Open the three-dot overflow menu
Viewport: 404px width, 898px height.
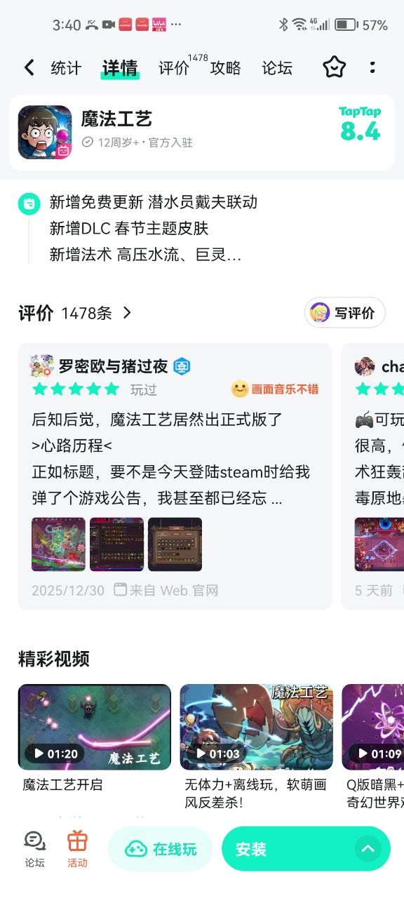click(x=372, y=67)
